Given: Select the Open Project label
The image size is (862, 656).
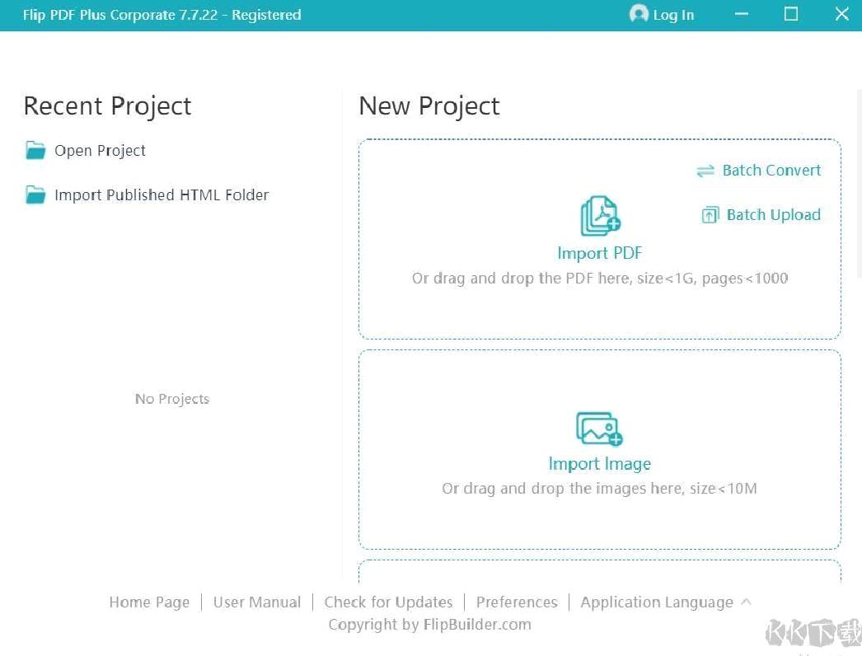Looking at the screenshot, I should [100, 151].
